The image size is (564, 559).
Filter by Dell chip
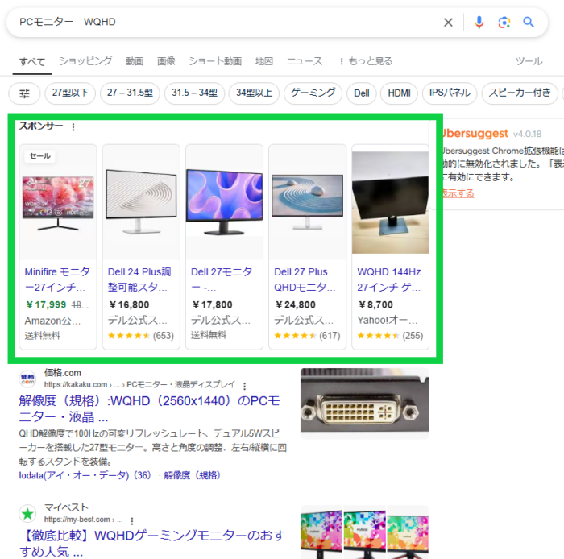pos(362,93)
